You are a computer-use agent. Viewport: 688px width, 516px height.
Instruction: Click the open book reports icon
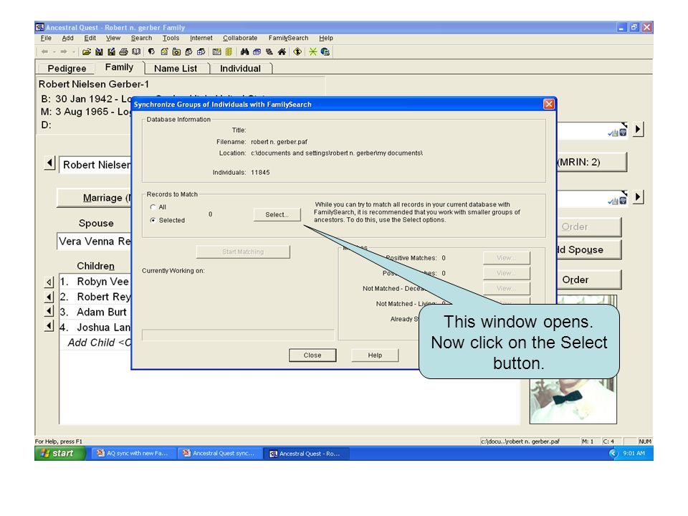point(136,52)
